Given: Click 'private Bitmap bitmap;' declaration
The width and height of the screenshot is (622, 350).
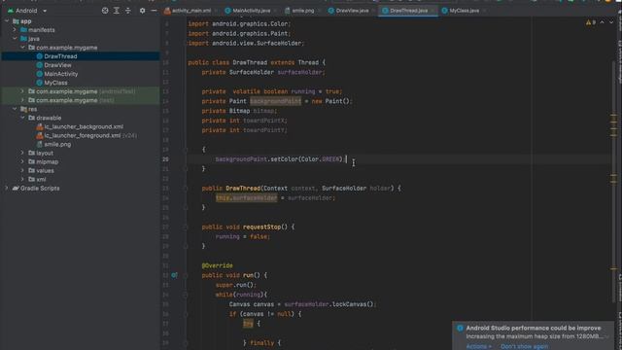Looking at the screenshot, I should coord(239,111).
